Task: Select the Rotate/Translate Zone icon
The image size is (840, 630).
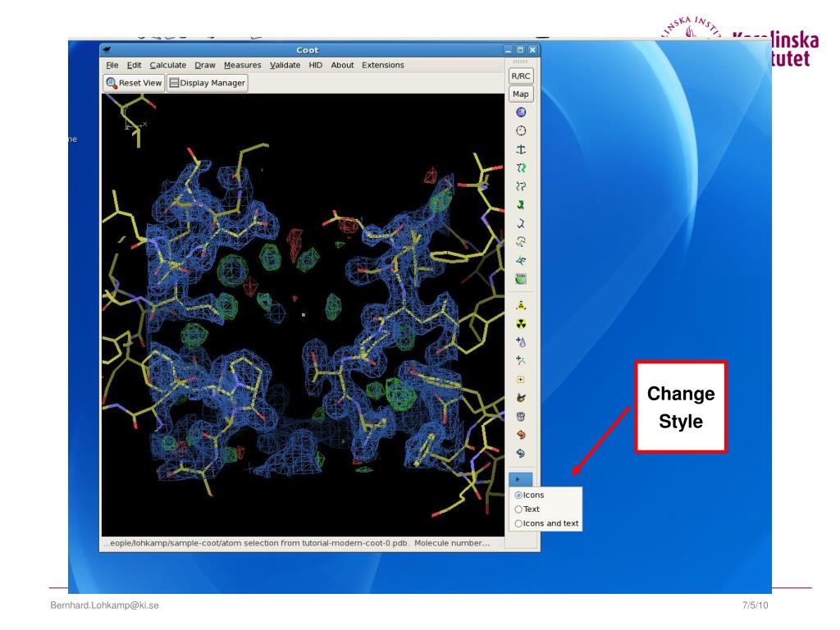Action: (x=521, y=186)
